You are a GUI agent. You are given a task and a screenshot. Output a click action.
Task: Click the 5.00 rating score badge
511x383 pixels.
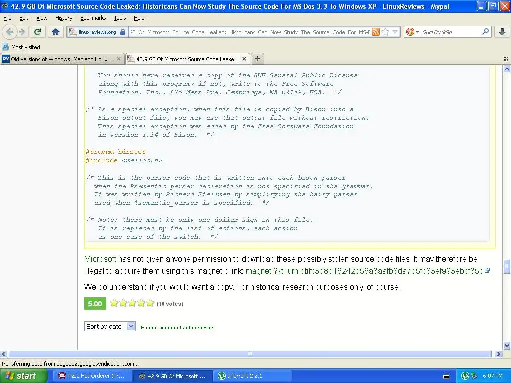[95, 304]
